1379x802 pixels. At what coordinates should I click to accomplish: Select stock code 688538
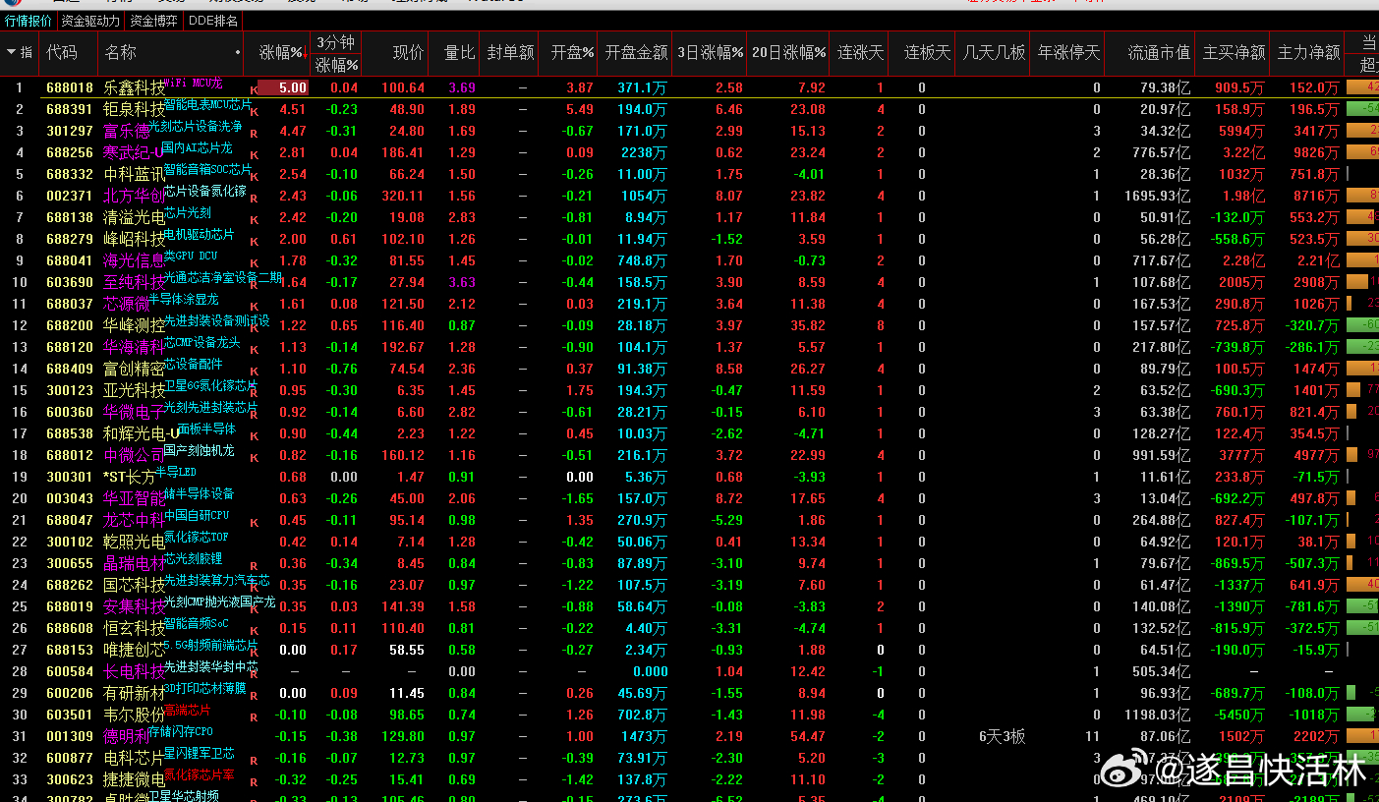click(70, 433)
